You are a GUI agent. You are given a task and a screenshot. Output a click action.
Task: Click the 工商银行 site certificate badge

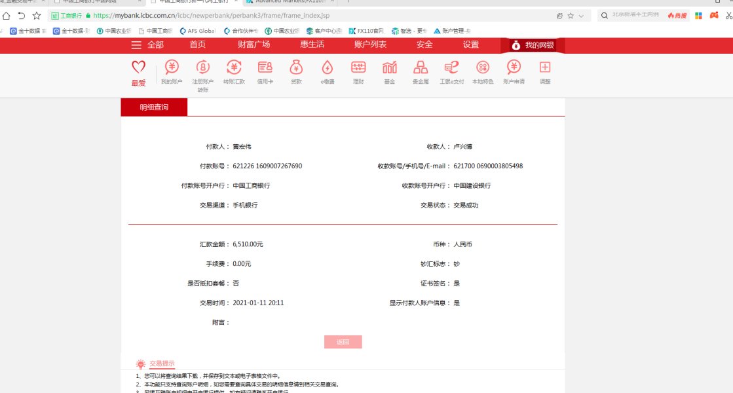66,16
